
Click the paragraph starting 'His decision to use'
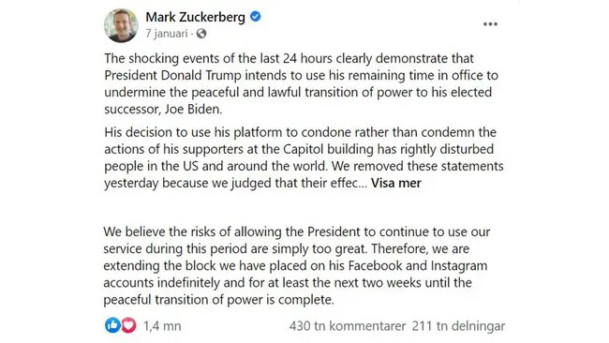click(304, 157)
